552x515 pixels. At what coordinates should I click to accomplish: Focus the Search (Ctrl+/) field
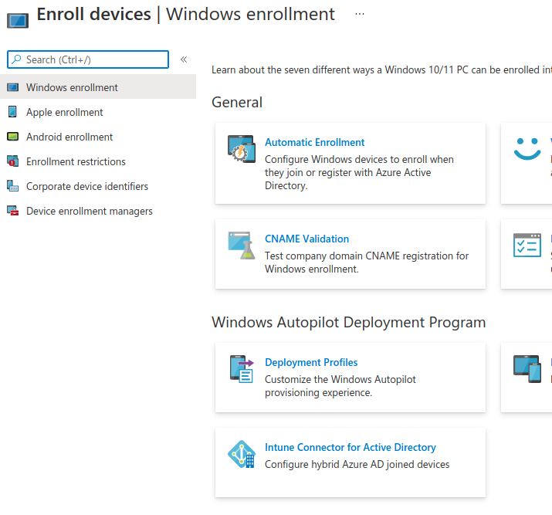tap(88, 59)
